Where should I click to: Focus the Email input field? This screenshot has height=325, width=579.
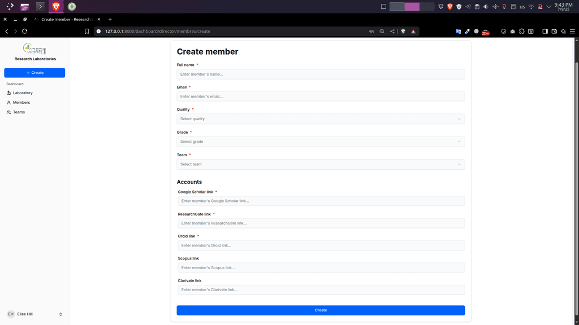pyautogui.click(x=321, y=96)
